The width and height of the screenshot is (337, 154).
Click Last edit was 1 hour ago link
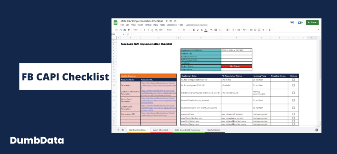point(197,25)
